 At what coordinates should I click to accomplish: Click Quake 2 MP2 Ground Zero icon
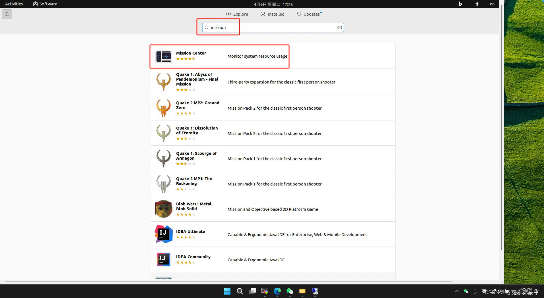pos(164,108)
